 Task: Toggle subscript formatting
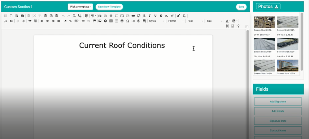[x=167, y=16]
